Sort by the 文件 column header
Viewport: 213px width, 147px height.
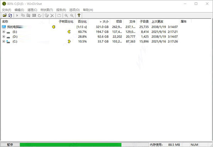click(130, 21)
